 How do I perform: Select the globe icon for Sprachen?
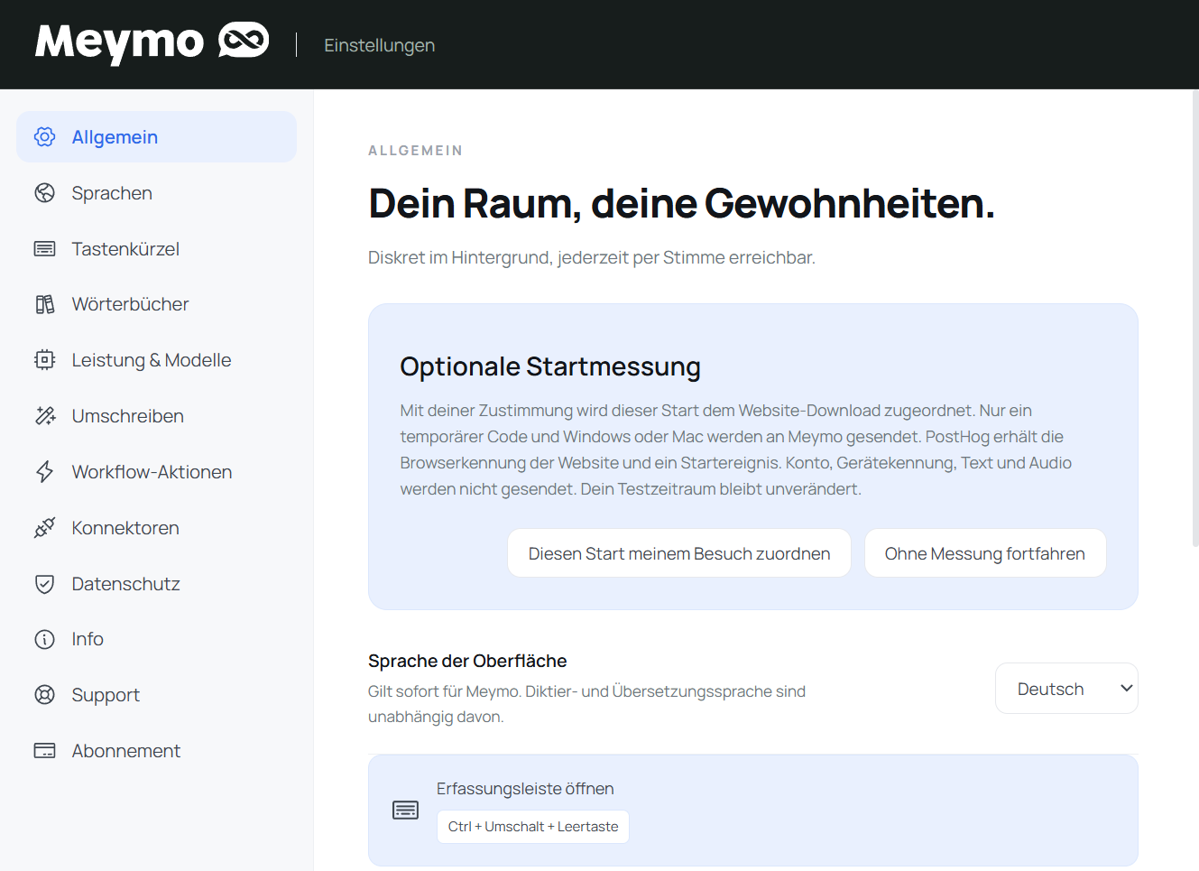tap(44, 193)
